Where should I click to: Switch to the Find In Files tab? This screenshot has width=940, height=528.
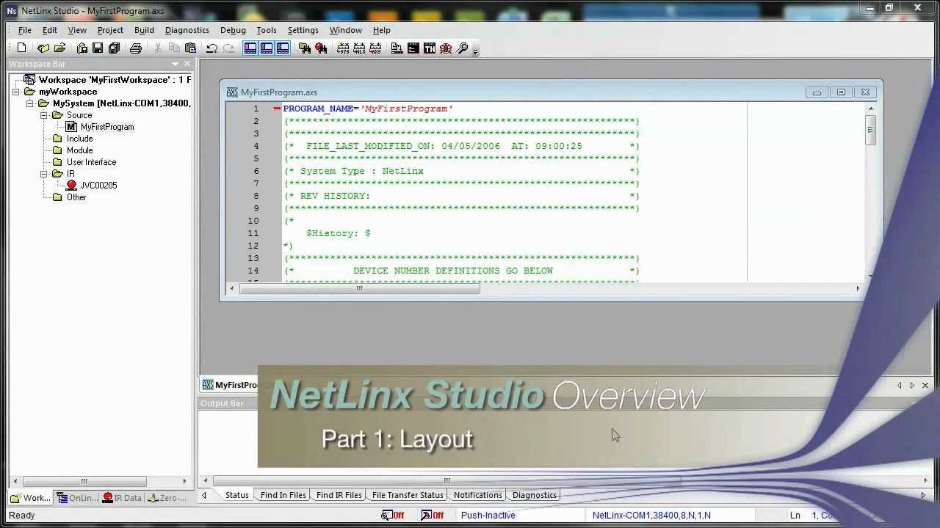pos(283,495)
